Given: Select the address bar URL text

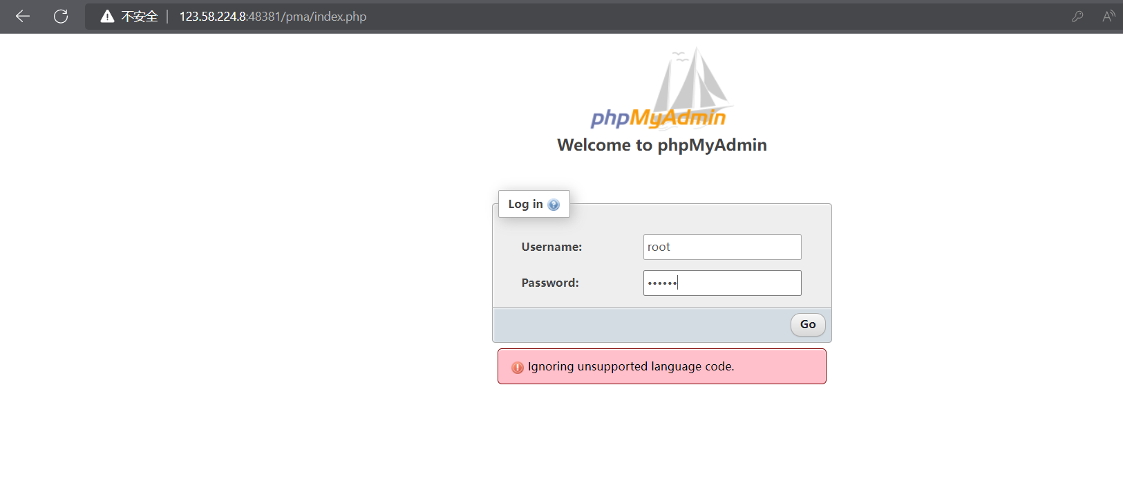Looking at the screenshot, I should click(x=273, y=17).
